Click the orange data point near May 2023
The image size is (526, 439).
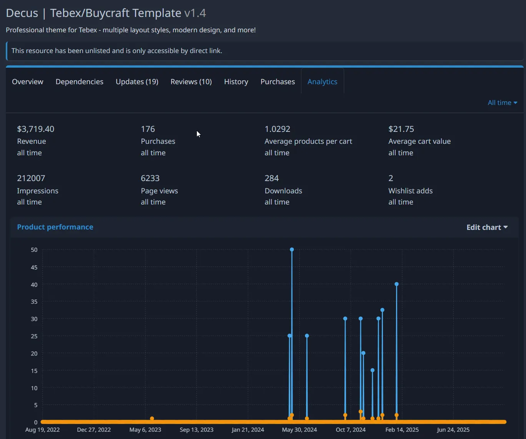[152, 418]
